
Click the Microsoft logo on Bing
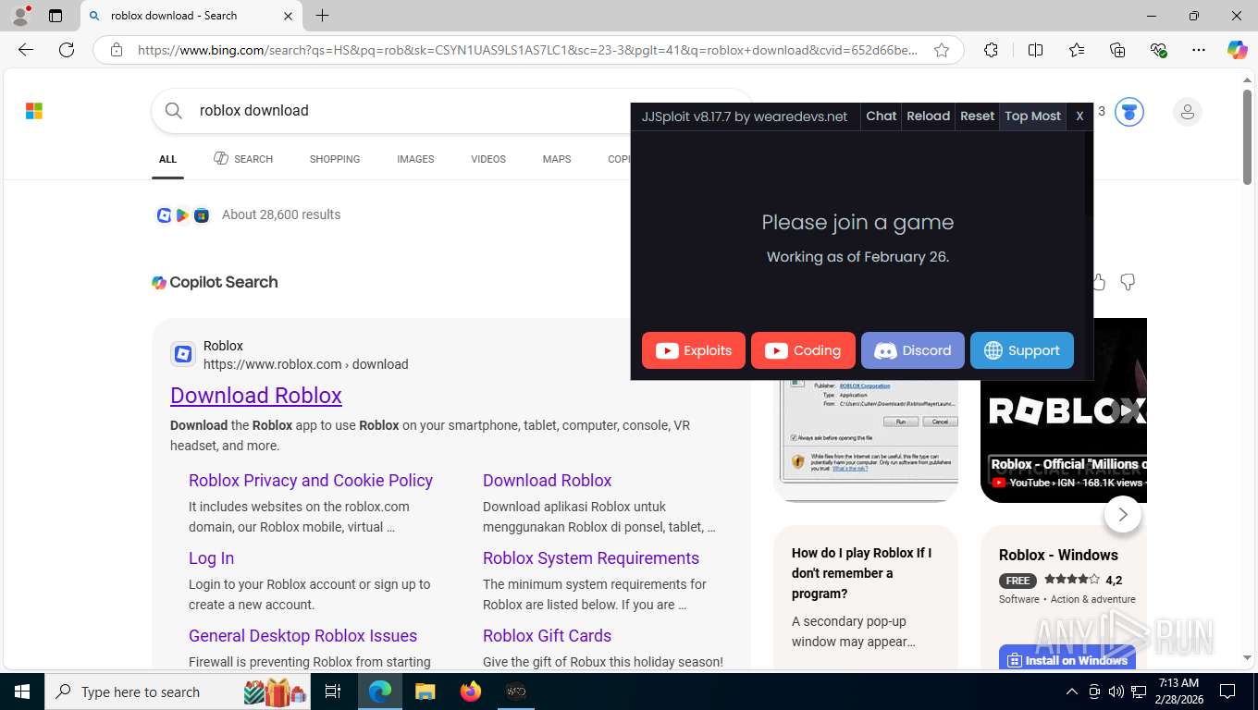coord(34,111)
